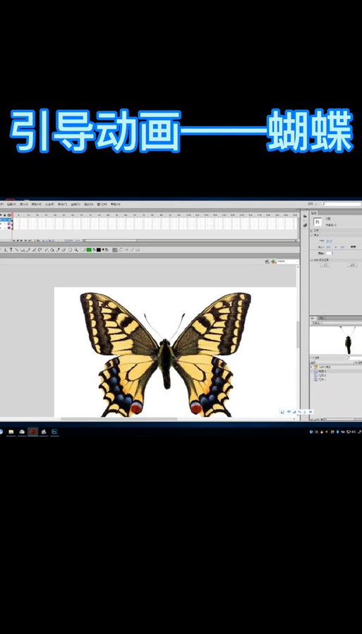The image size is (362, 634).
Task: Open the stage background color swatch
Action: (330, 253)
